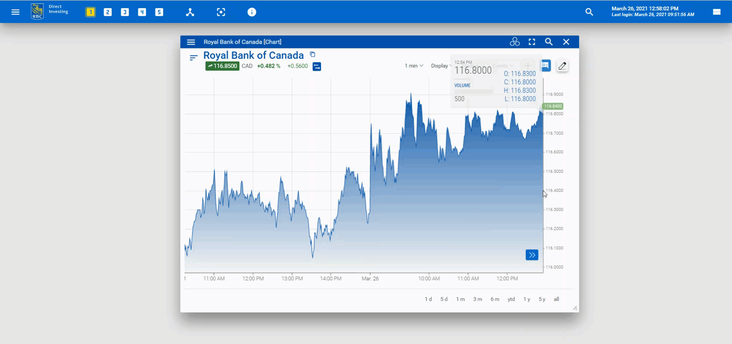The height and width of the screenshot is (344, 732).
Task: Switch to workspace 2
Action: 108,12
